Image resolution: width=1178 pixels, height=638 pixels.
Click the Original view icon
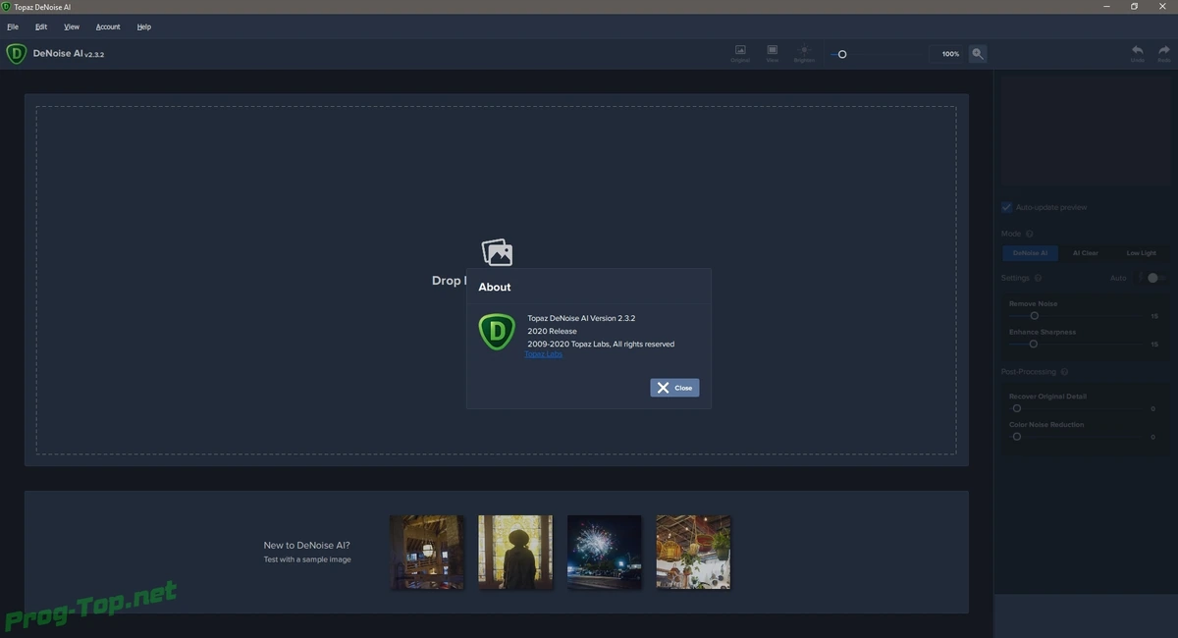point(740,53)
